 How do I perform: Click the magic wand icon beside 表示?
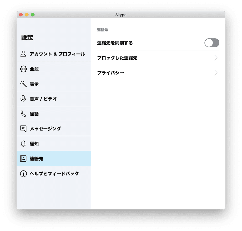click(23, 84)
